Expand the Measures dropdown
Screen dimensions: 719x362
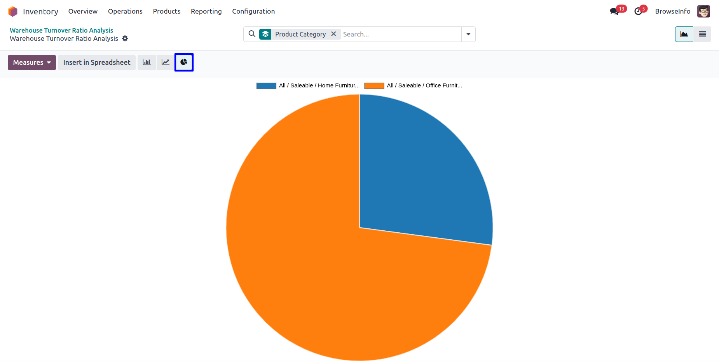point(32,63)
